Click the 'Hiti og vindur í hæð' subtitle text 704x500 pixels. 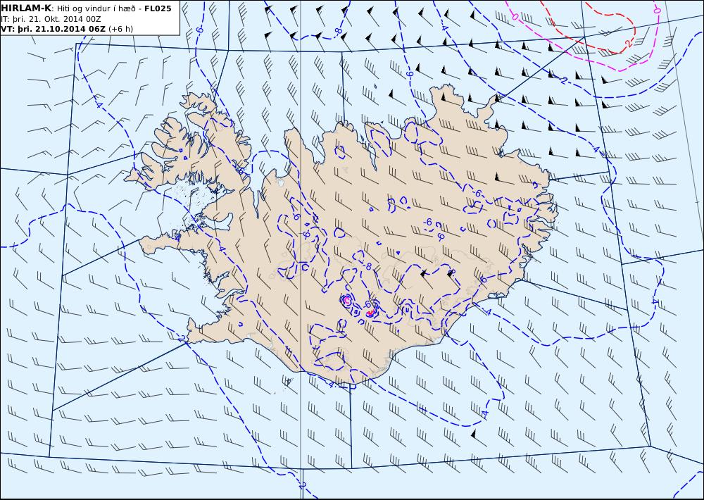point(96,8)
